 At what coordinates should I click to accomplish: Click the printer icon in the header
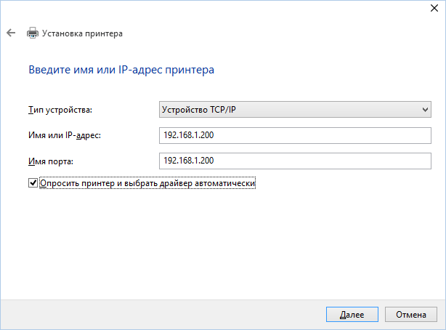click(32, 33)
